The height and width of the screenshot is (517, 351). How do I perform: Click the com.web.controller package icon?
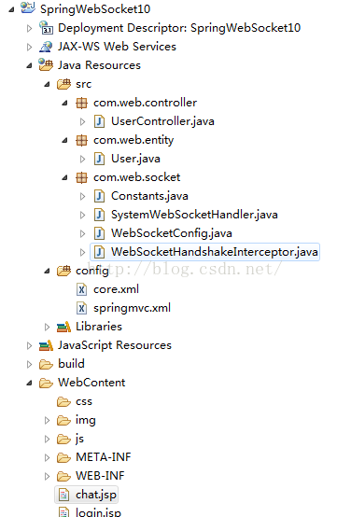click(81, 103)
